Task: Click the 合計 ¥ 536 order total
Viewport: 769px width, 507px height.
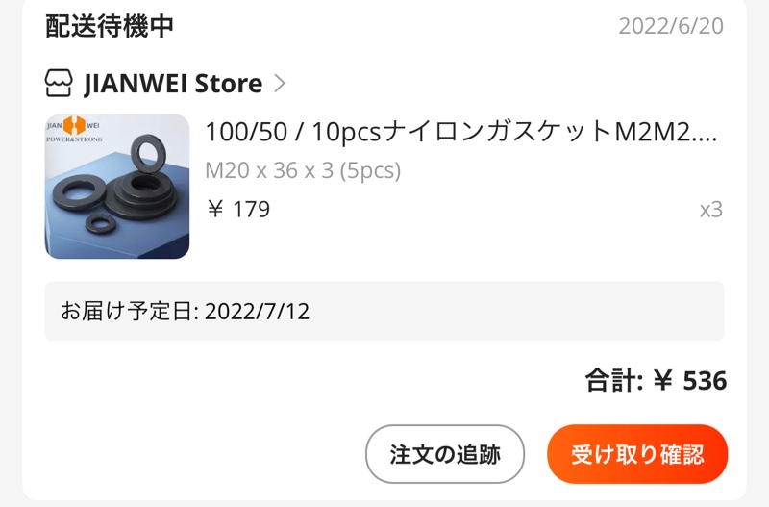Action: click(656, 380)
